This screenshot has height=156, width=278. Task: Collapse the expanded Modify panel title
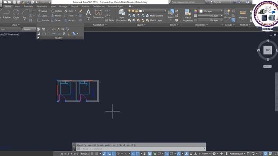[59, 38]
